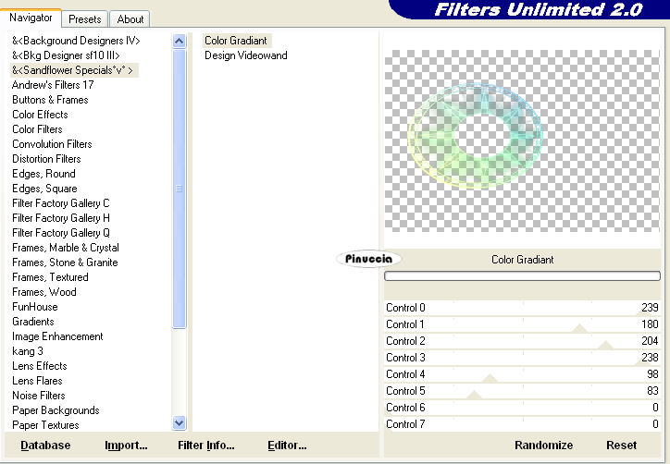Click the Control 7 slider
670x464 pixels.
[522, 424]
